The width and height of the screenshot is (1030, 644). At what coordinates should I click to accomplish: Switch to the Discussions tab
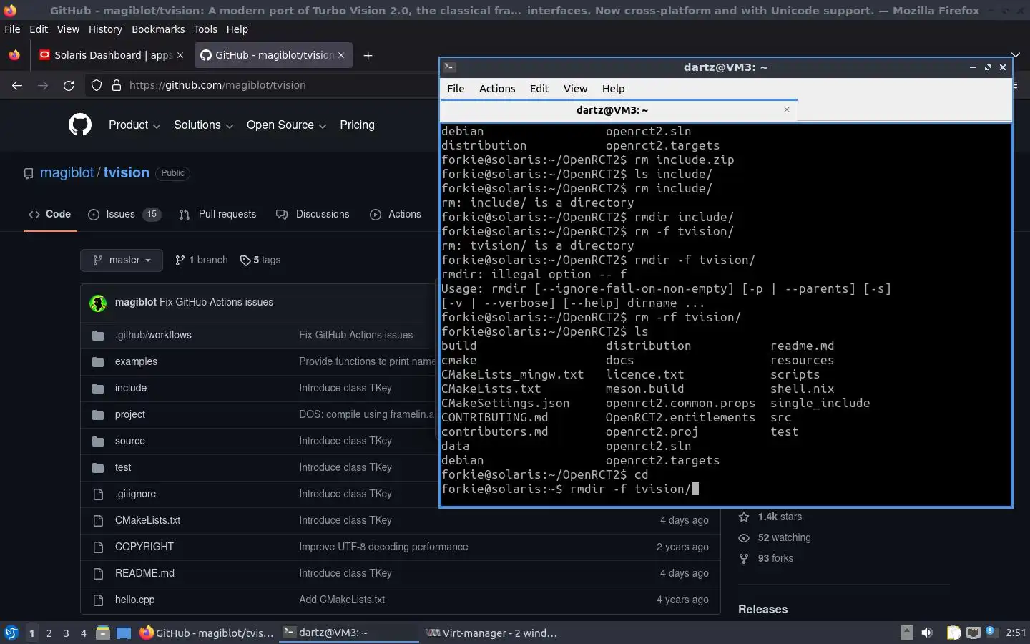click(x=313, y=214)
